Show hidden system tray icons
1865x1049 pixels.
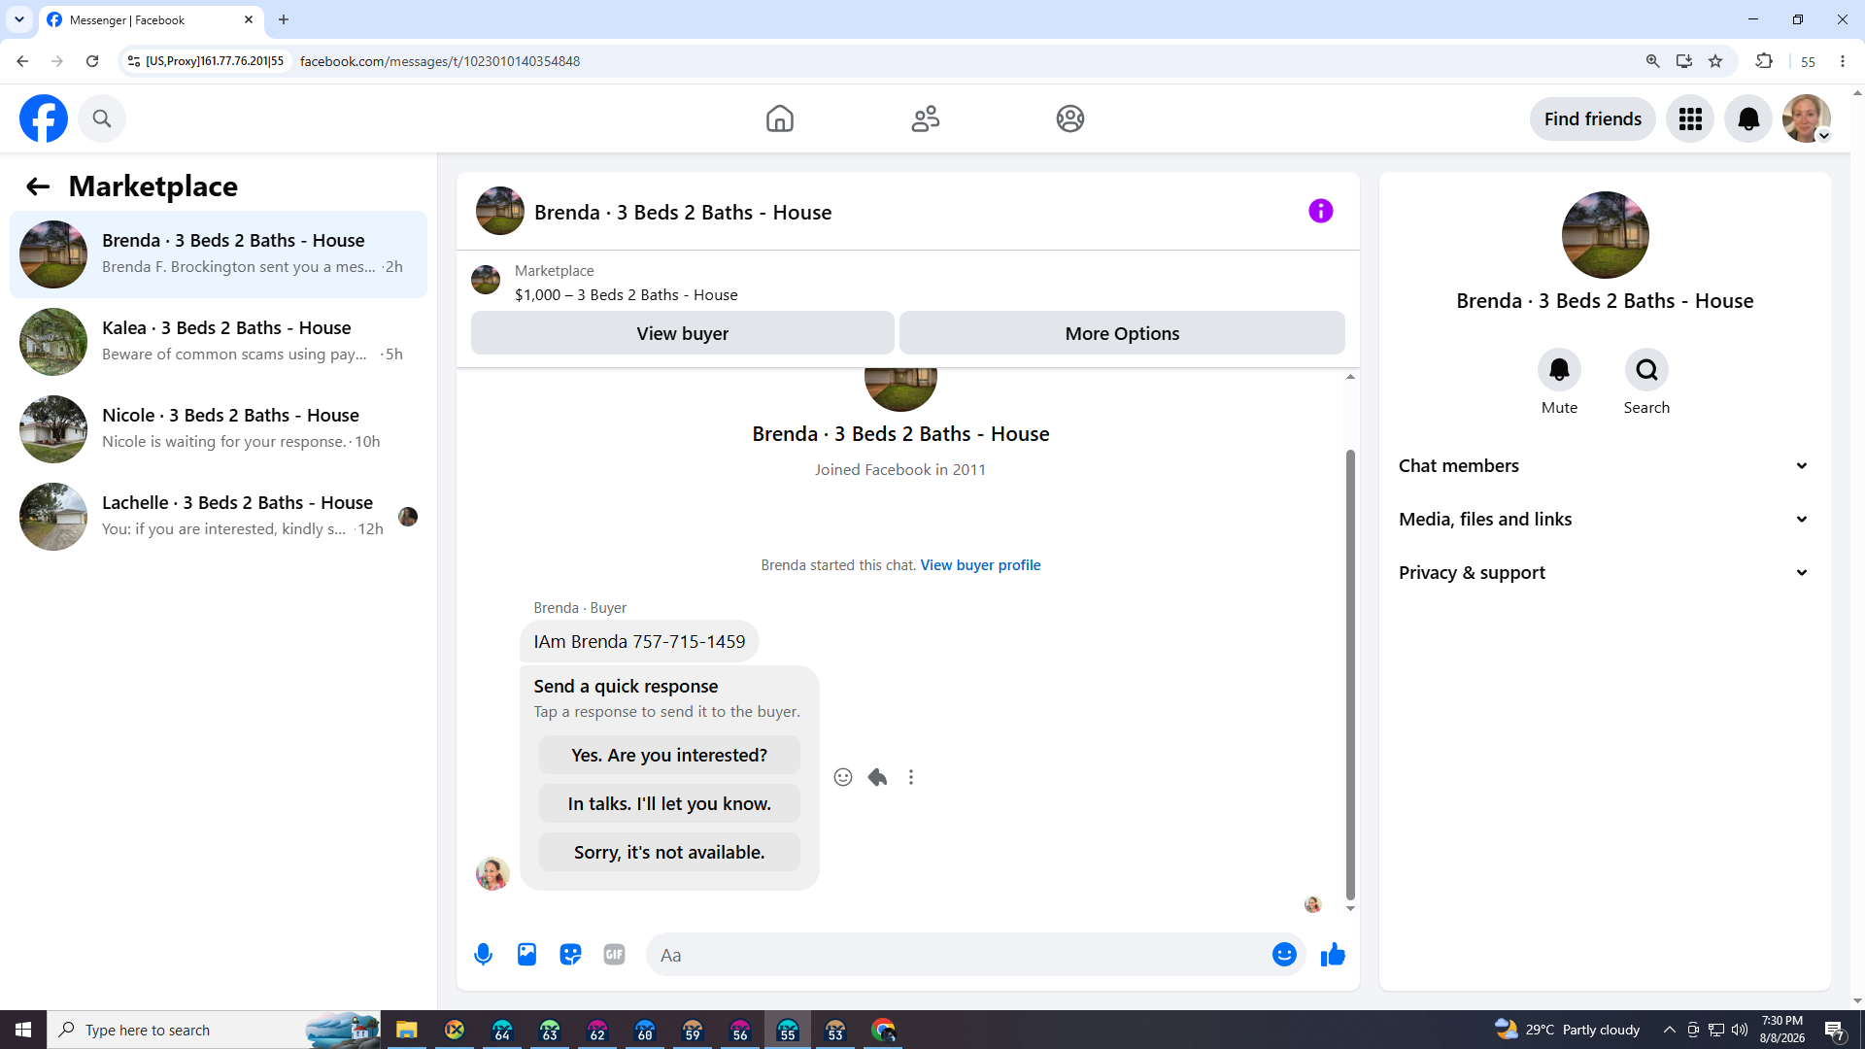(x=1669, y=1030)
